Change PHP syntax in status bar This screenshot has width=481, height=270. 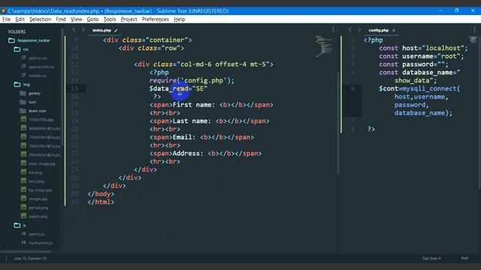click(464, 259)
